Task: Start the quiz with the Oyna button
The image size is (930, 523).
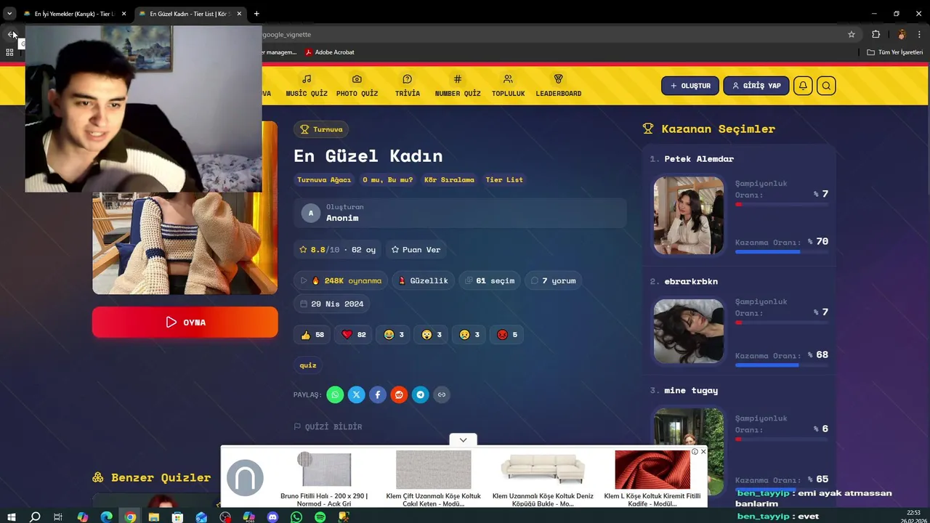Action: (185, 322)
